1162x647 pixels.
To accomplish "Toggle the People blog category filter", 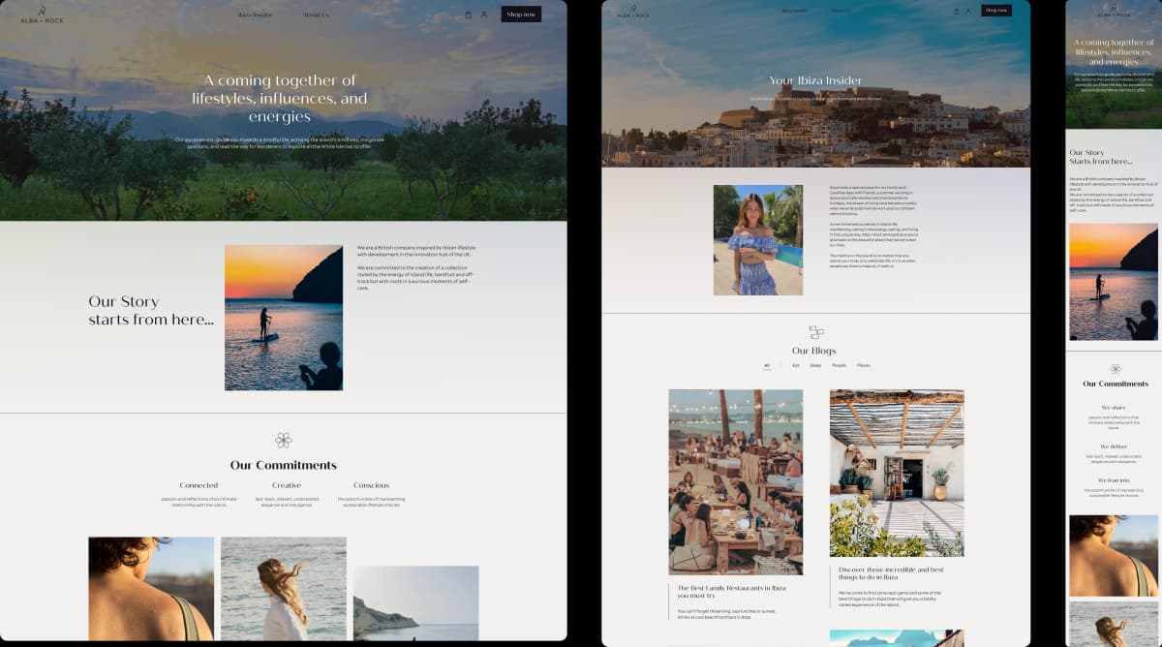I will tap(839, 365).
